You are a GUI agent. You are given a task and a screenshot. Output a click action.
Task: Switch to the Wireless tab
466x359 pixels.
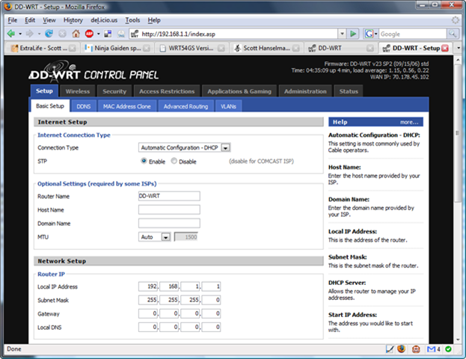78,91
